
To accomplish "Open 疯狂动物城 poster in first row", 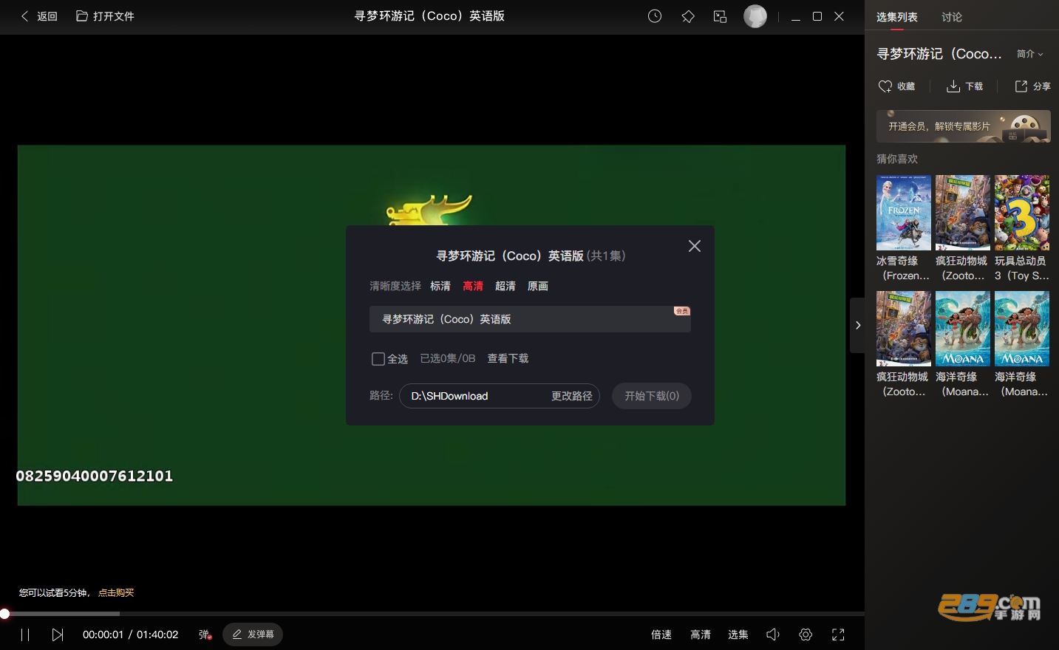I will pos(963,213).
